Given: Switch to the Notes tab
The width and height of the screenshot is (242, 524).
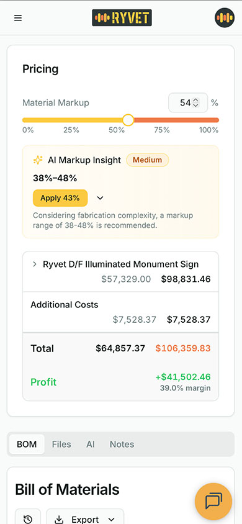Looking at the screenshot, I should click(x=122, y=444).
